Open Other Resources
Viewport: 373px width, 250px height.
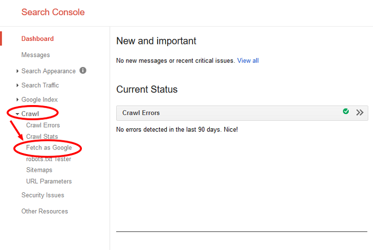tap(44, 211)
